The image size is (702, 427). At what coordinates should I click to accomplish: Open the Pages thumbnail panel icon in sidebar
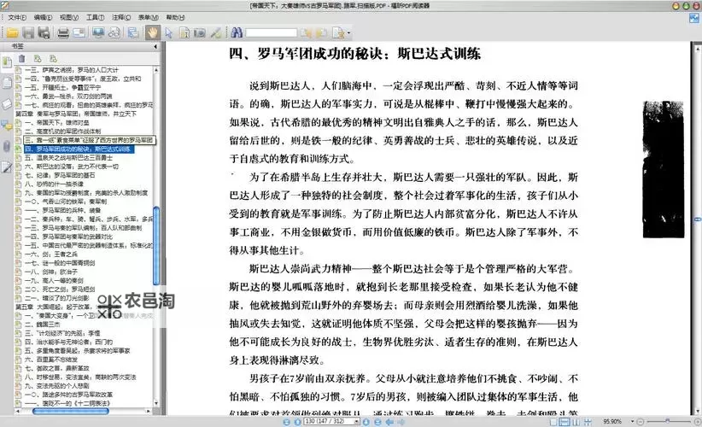[x=7, y=83]
